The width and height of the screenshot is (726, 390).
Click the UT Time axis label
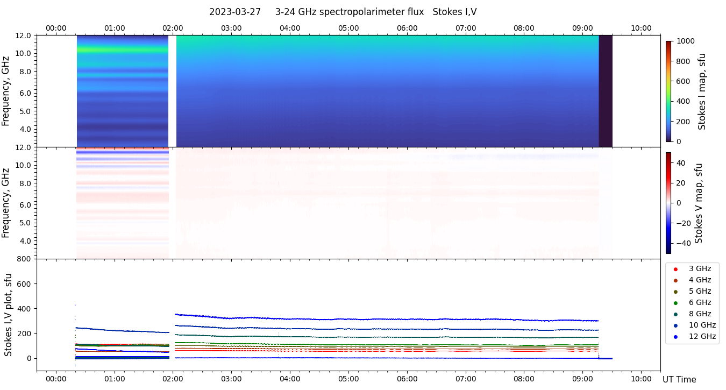click(x=679, y=380)
